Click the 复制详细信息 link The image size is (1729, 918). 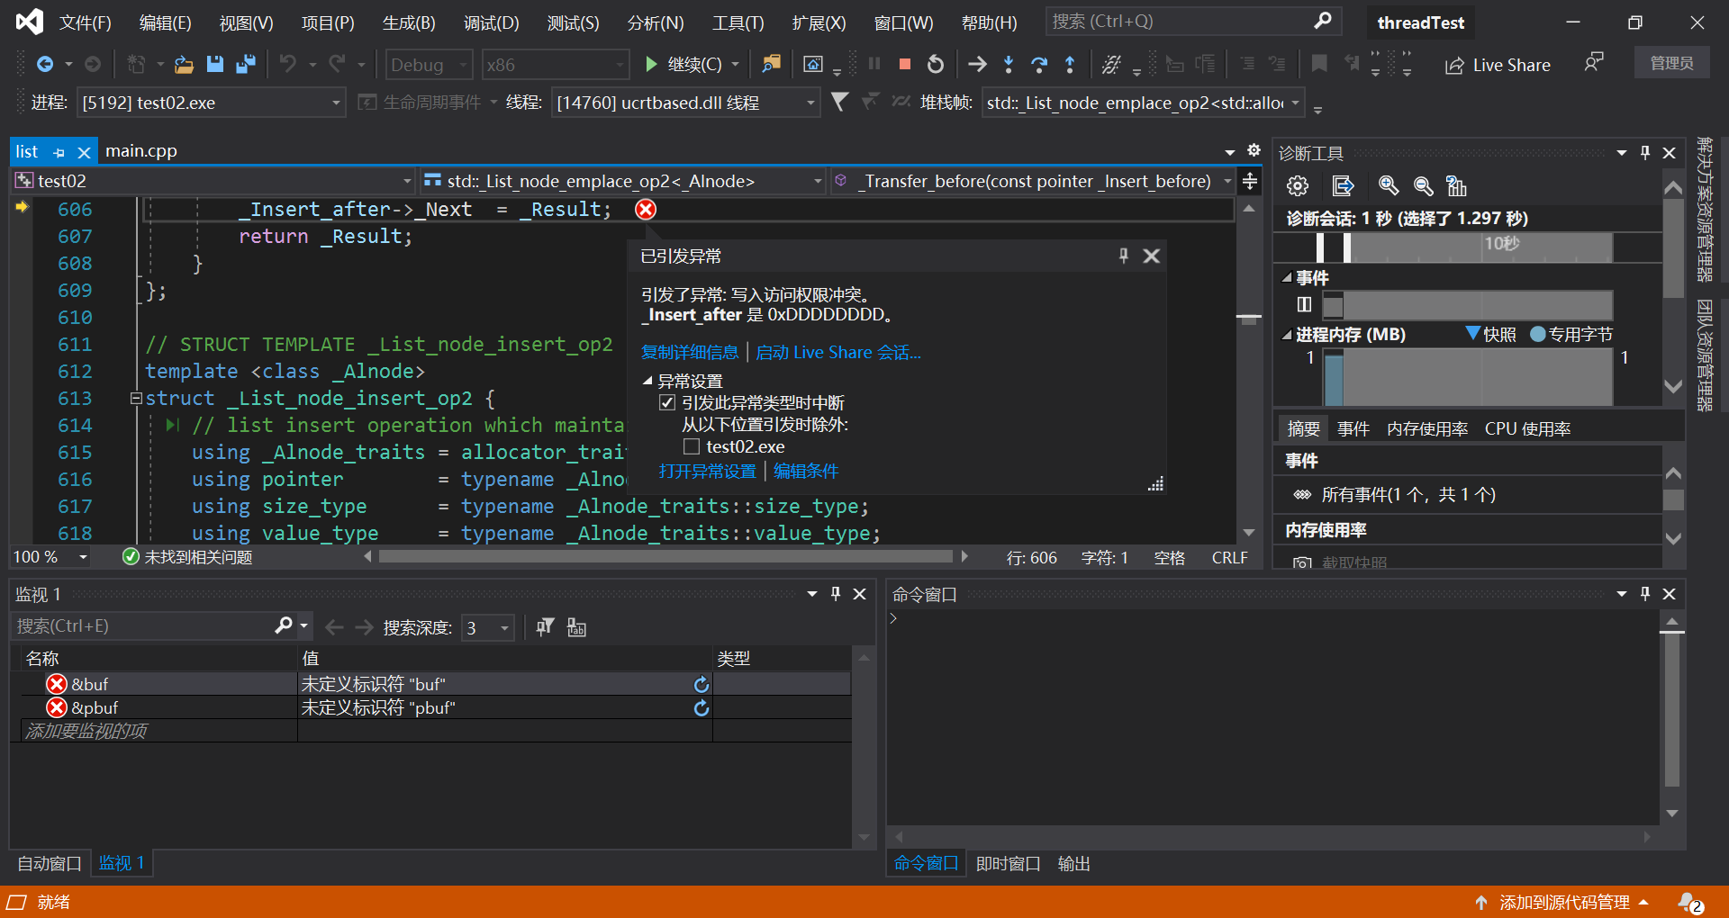coord(689,353)
